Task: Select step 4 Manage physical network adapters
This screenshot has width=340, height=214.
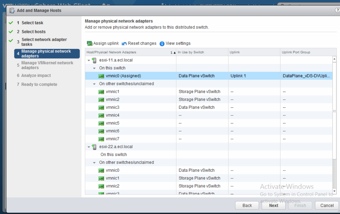Action: click(x=47, y=54)
